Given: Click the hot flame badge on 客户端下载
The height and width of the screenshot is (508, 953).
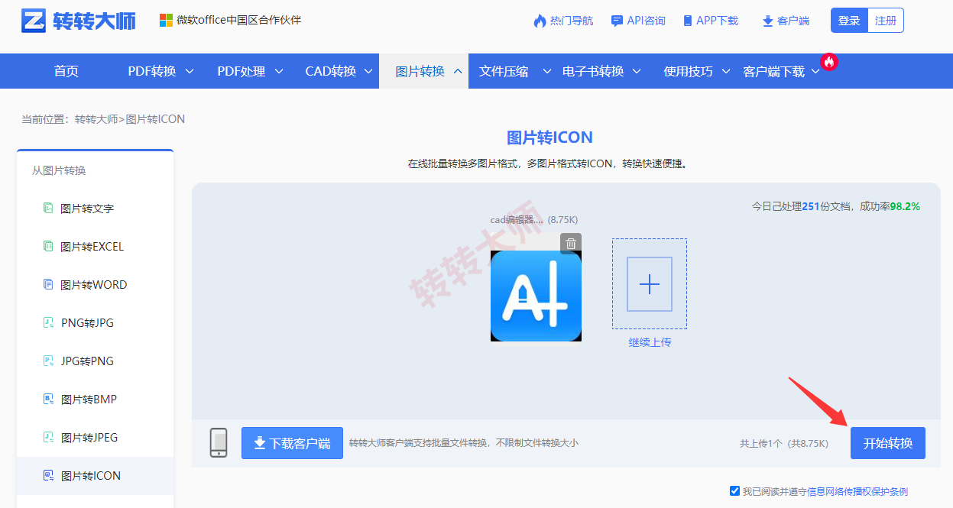Looking at the screenshot, I should point(828,62).
